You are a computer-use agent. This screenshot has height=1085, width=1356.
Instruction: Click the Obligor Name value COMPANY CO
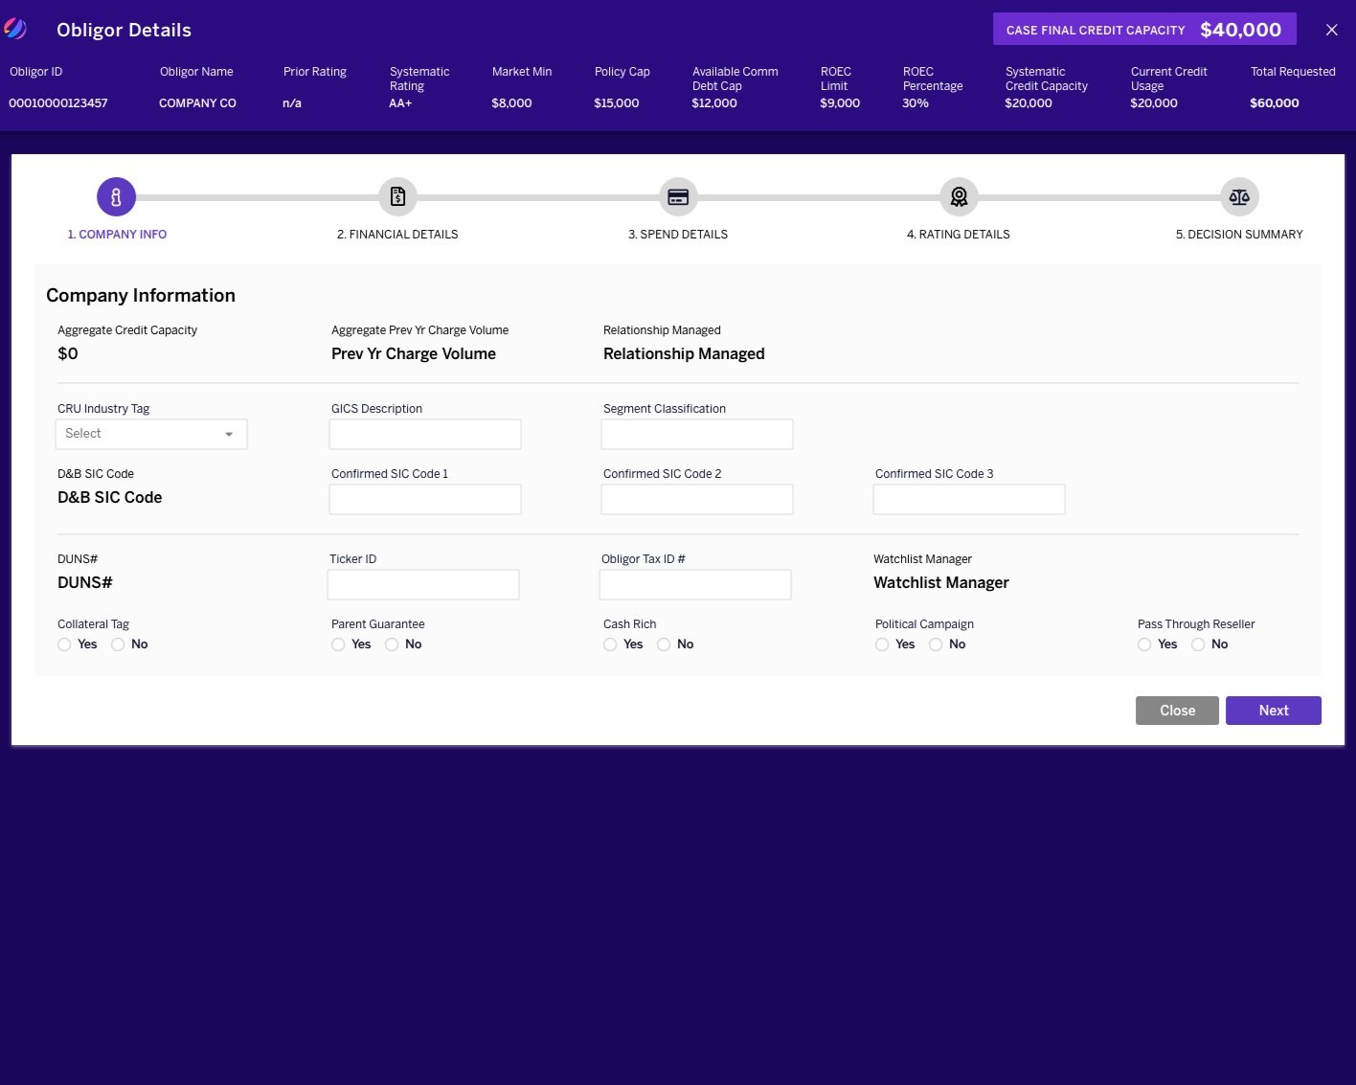[197, 103]
